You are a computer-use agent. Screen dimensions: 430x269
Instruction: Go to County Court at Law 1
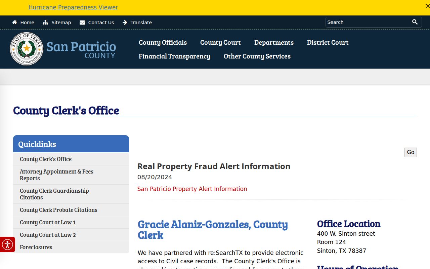(71, 222)
